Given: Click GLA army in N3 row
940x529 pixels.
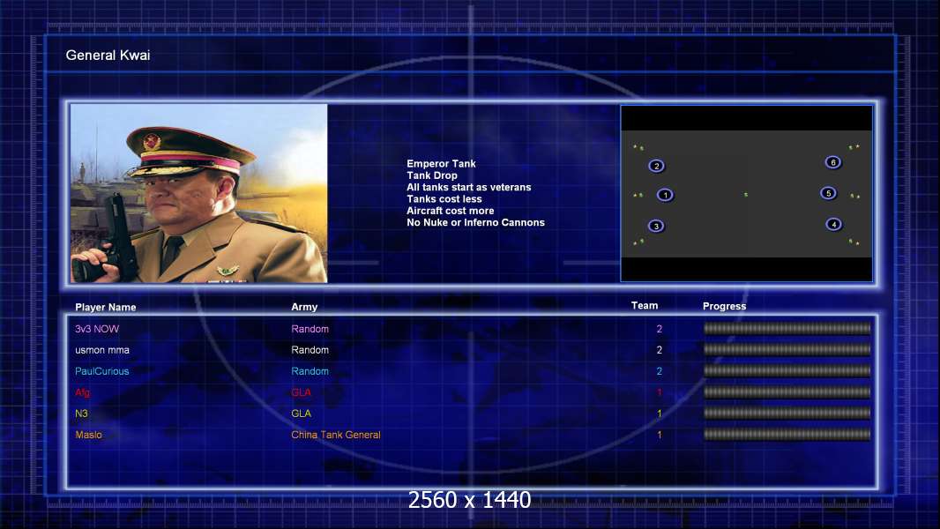Looking at the screenshot, I should click(301, 414).
